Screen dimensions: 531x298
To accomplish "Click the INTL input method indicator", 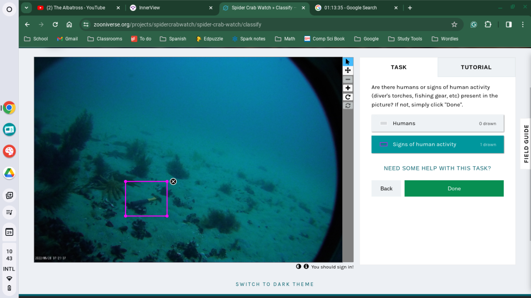I will (x=9, y=269).
